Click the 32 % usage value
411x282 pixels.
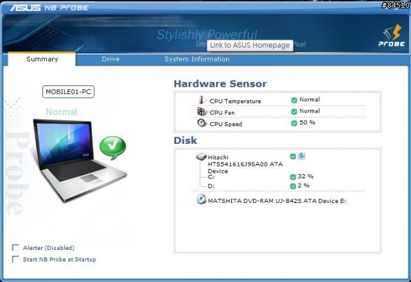(306, 176)
